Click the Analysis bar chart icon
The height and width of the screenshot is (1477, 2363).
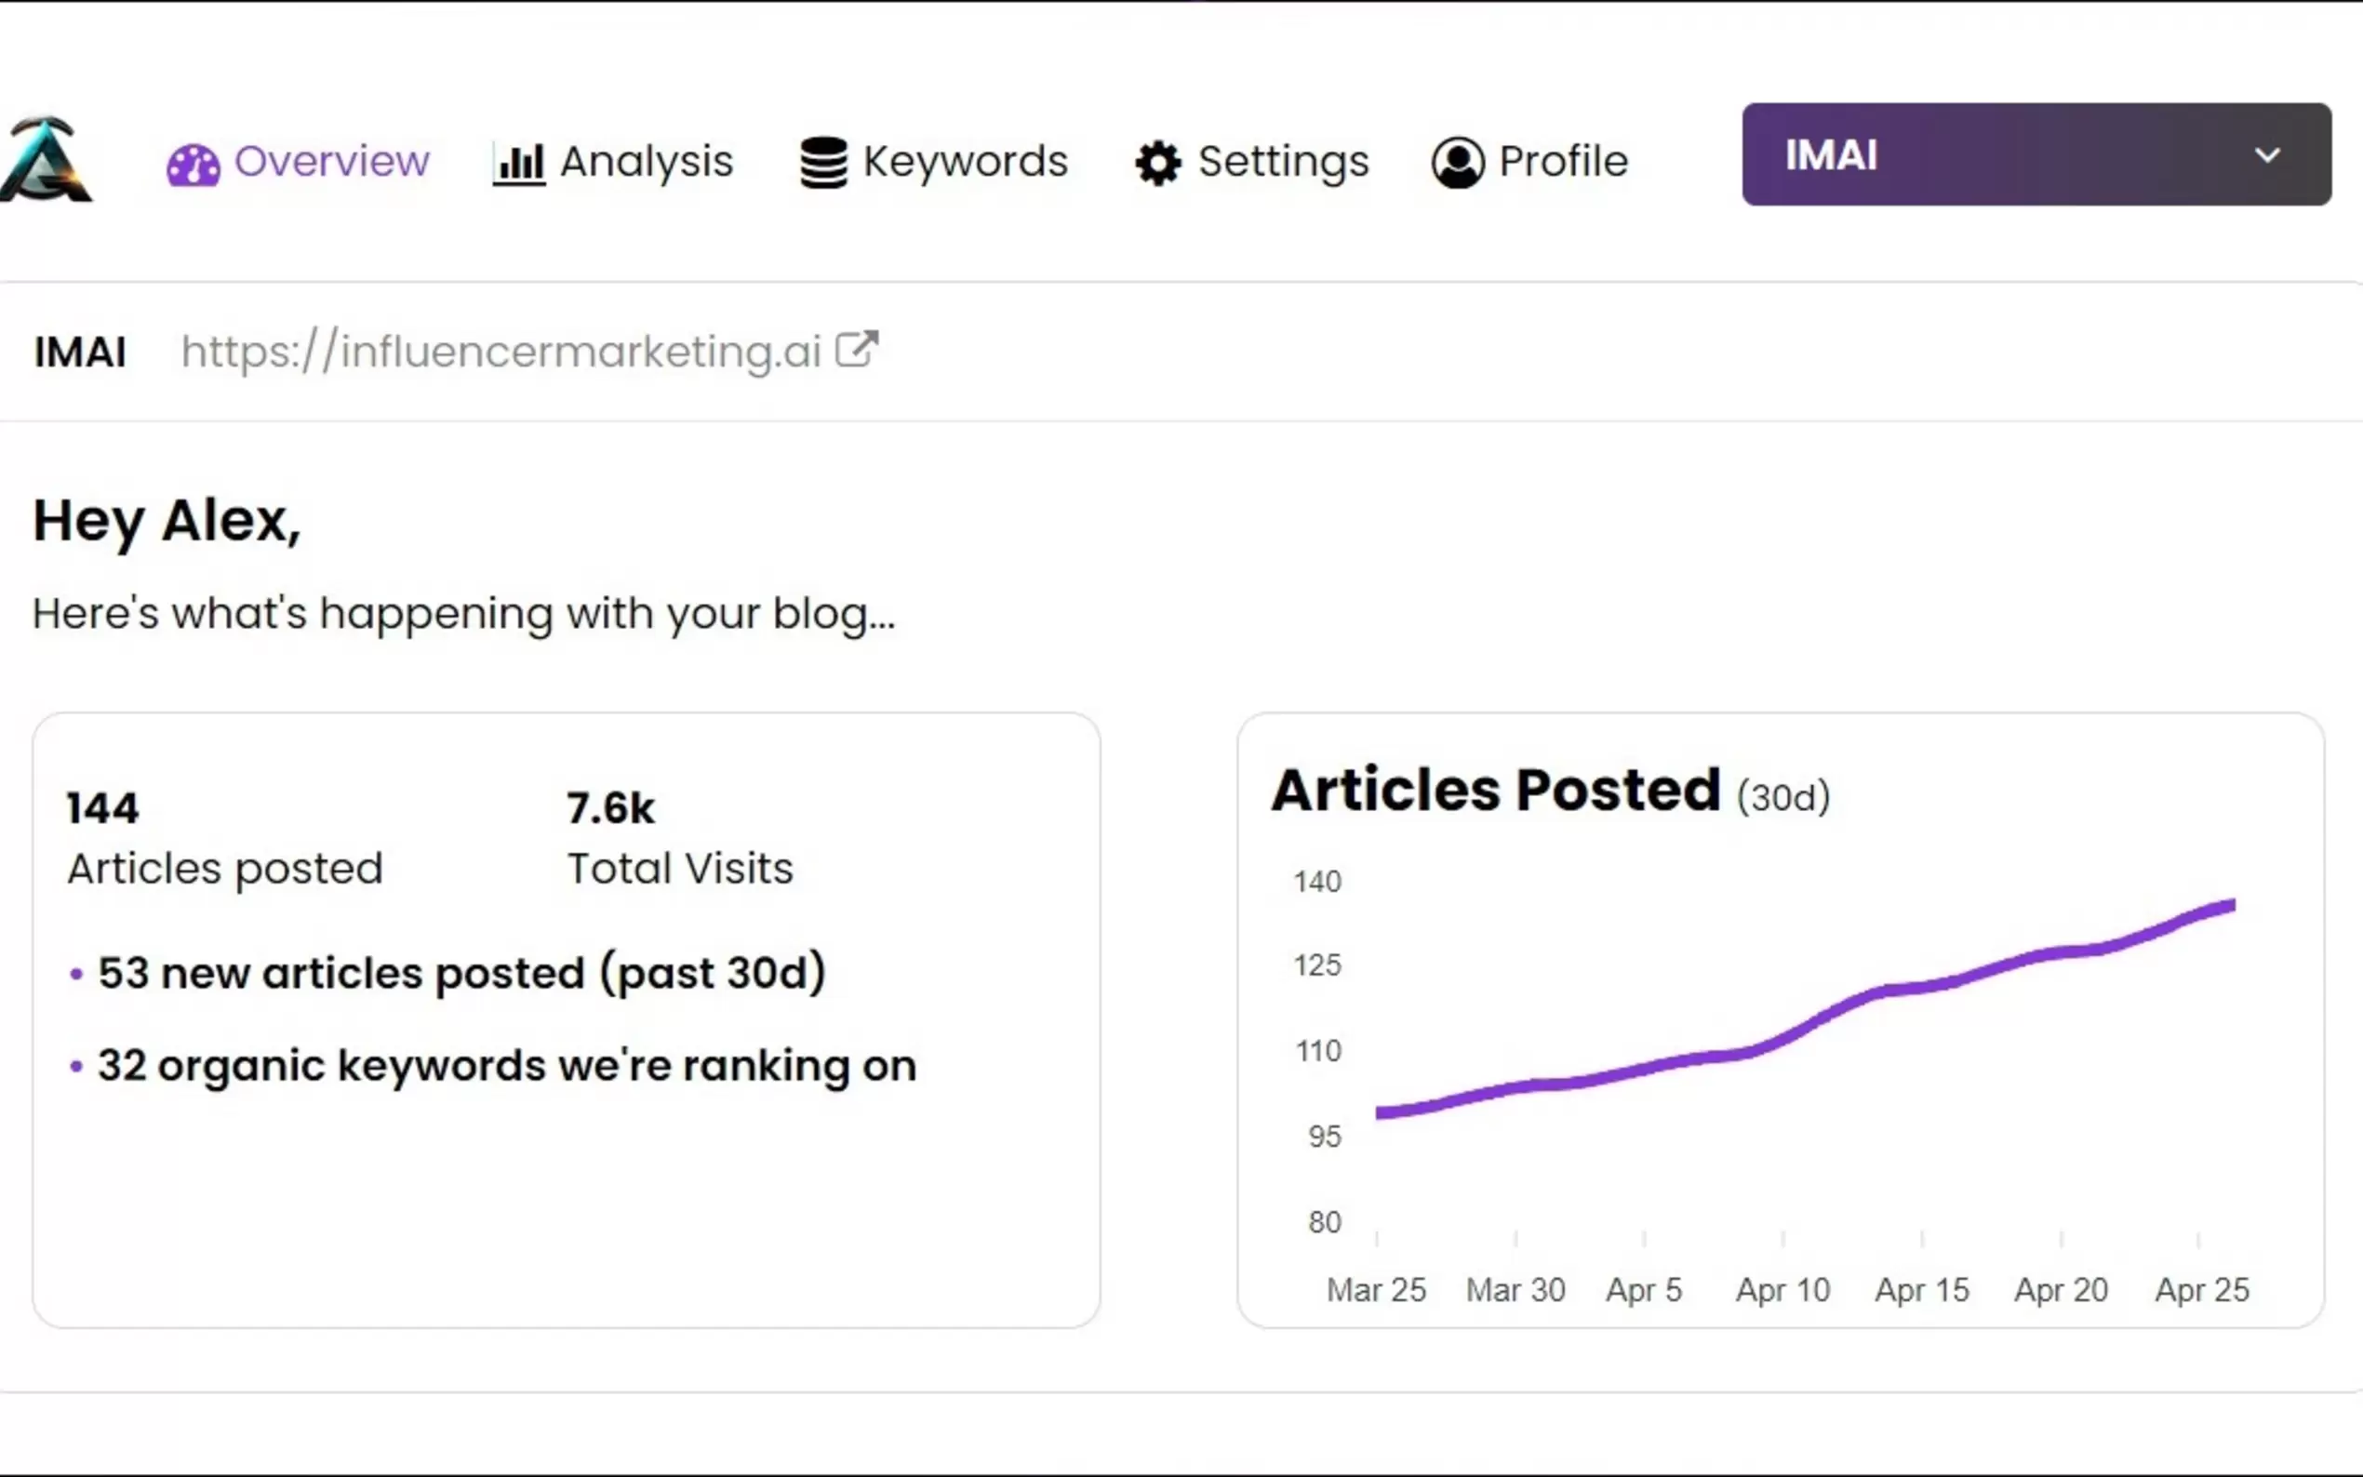coord(519,163)
